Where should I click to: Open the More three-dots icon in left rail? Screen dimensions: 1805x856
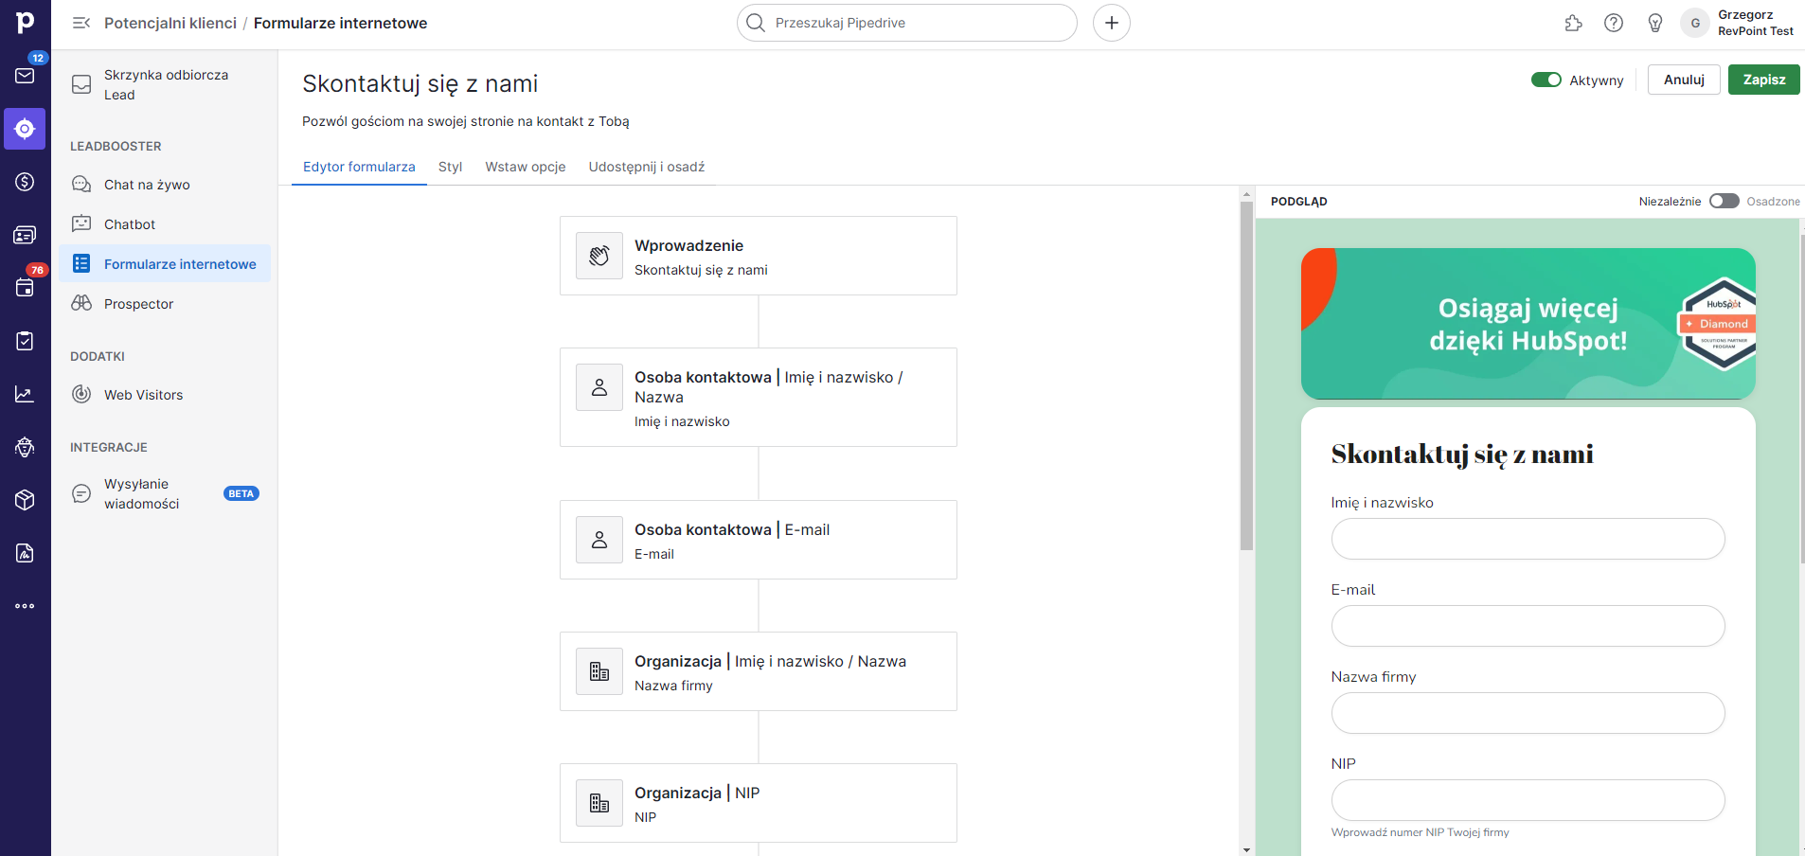coord(25,606)
